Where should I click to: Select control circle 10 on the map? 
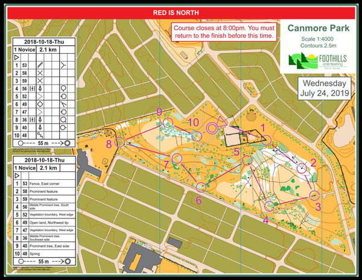197,136
